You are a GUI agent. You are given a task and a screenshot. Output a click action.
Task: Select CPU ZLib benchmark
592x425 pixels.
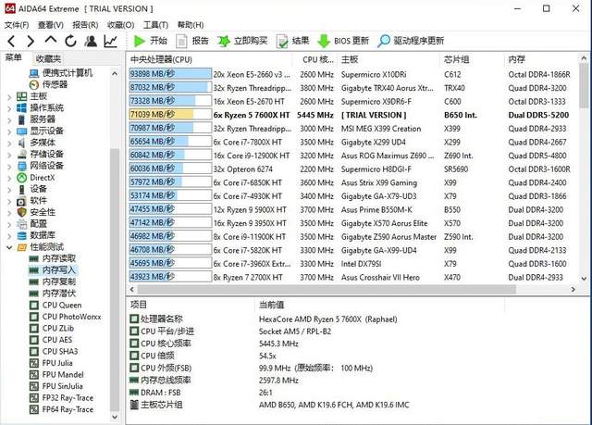pyautogui.click(x=52, y=329)
